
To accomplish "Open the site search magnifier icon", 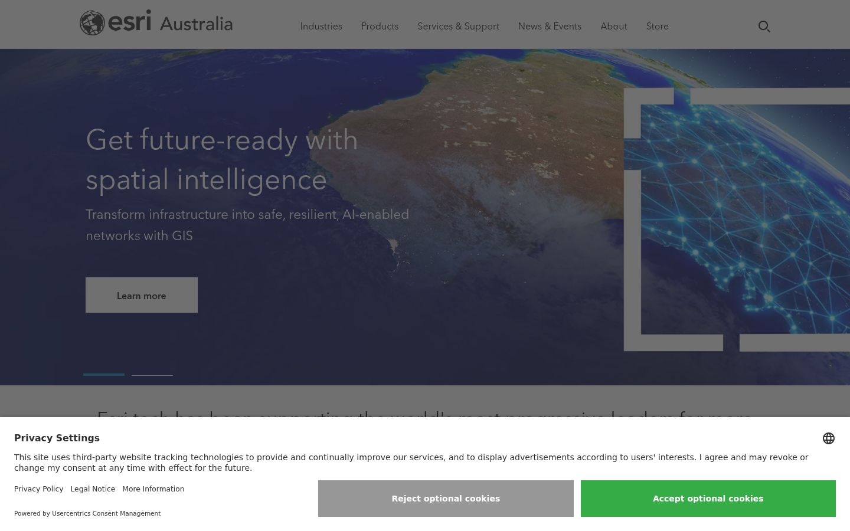I will pos(764,27).
